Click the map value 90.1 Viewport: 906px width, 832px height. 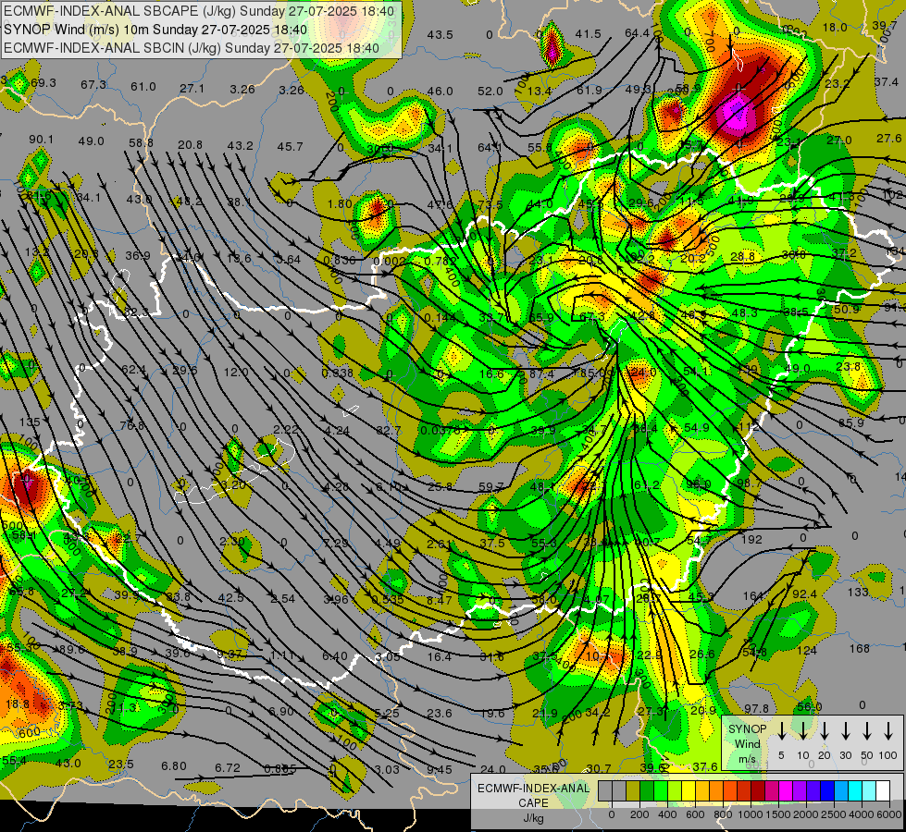(x=41, y=140)
